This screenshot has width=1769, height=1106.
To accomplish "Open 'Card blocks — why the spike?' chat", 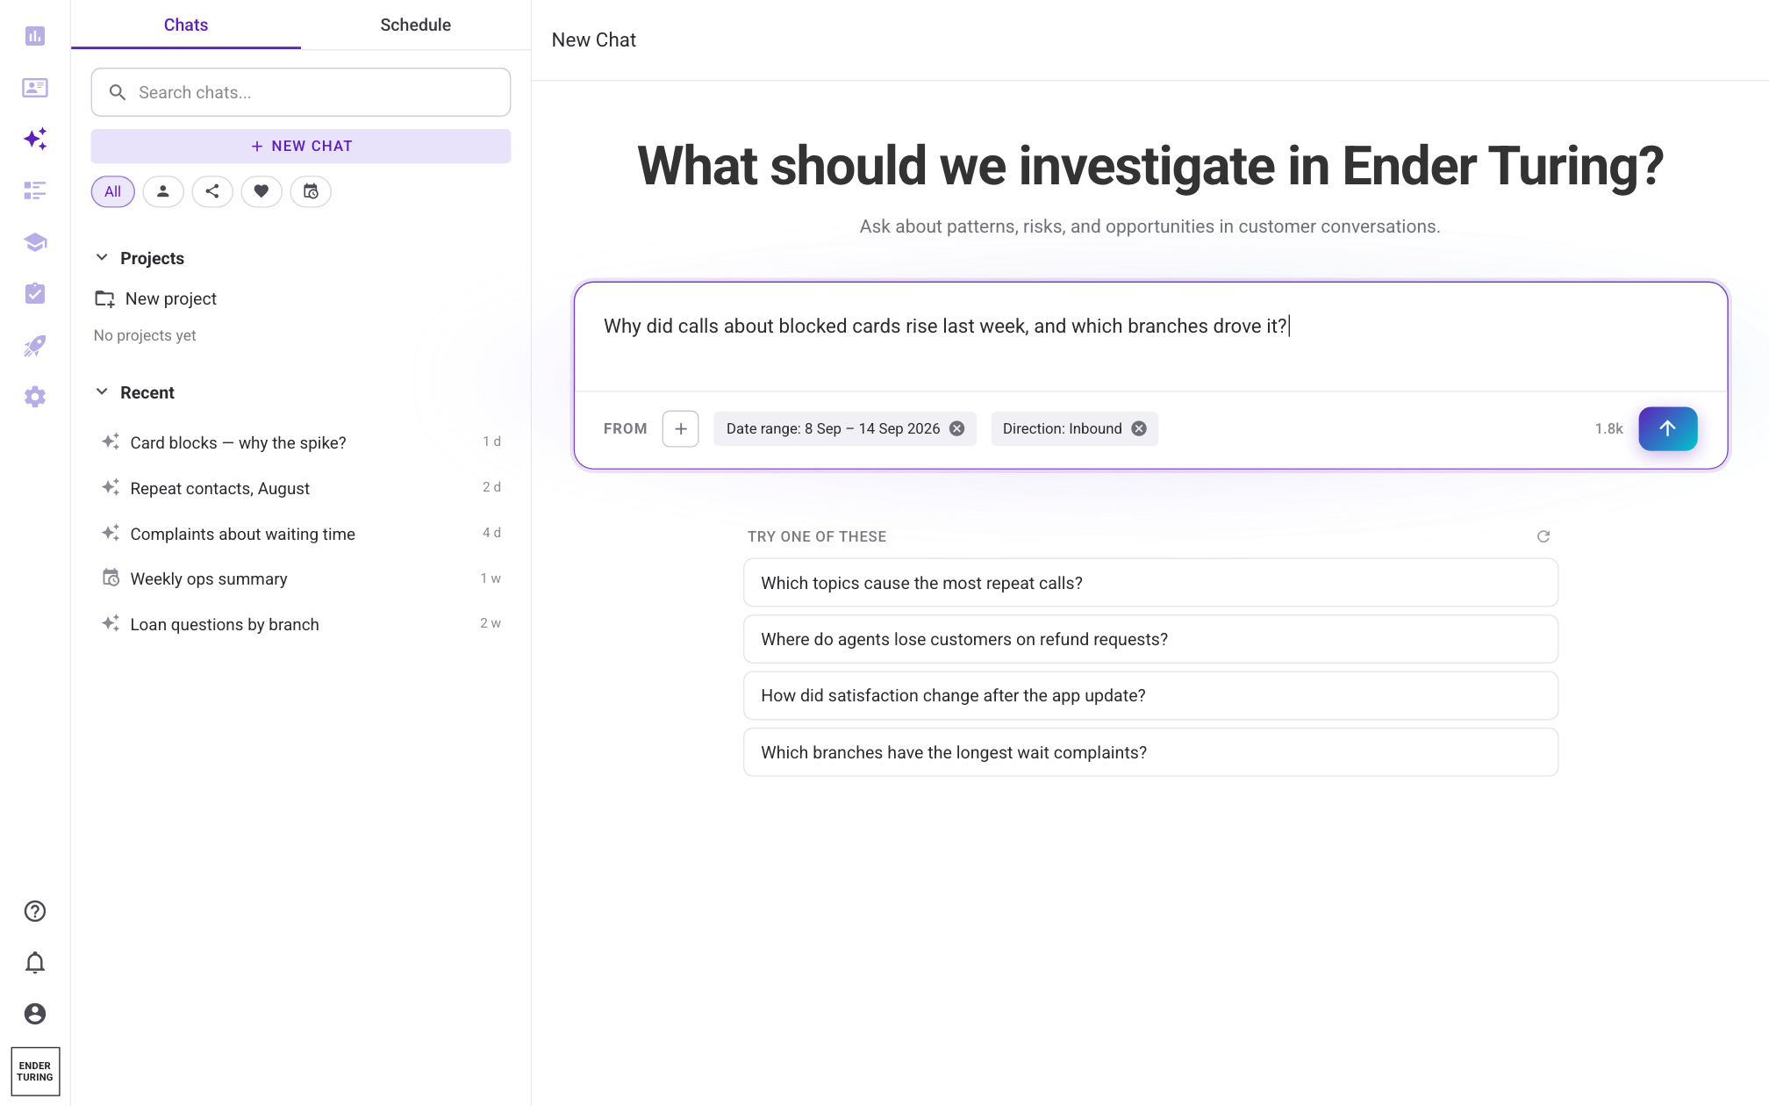I will [301, 442].
